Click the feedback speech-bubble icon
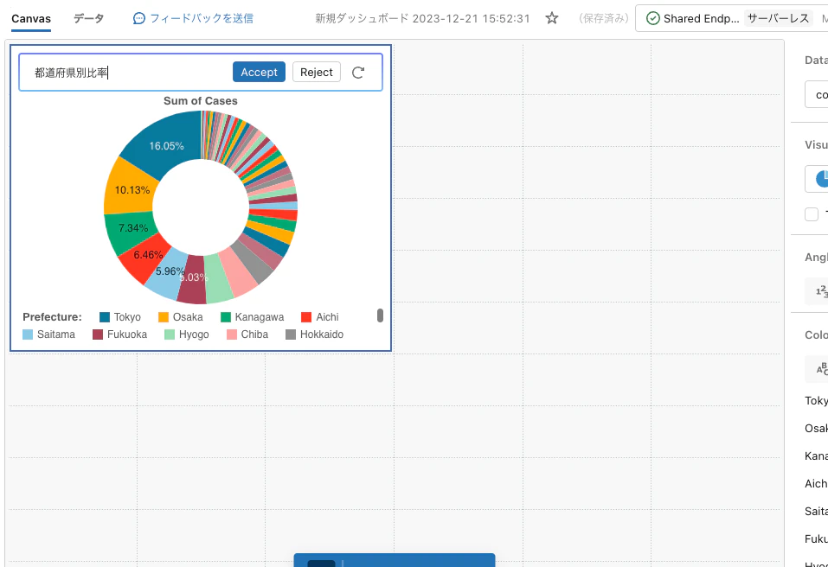The width and height of the screenshot is (828, 567). pos(139,18)
